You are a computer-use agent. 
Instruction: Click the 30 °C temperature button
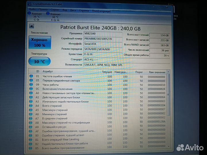(39, 61)
